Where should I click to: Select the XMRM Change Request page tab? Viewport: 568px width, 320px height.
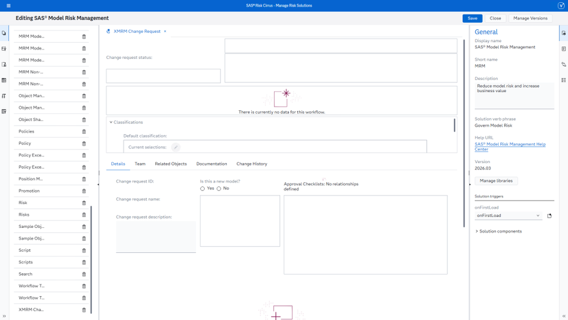pos(137,31)
